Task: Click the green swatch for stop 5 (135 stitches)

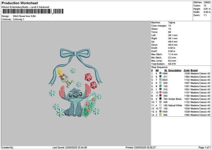Action: pyautogui.click(x=160, y=86)
